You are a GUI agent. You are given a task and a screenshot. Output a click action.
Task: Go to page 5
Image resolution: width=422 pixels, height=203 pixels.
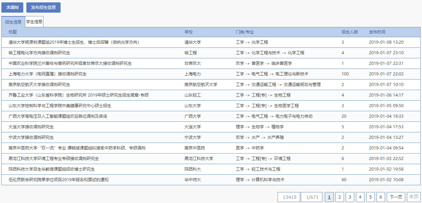(x=370, y=197)
